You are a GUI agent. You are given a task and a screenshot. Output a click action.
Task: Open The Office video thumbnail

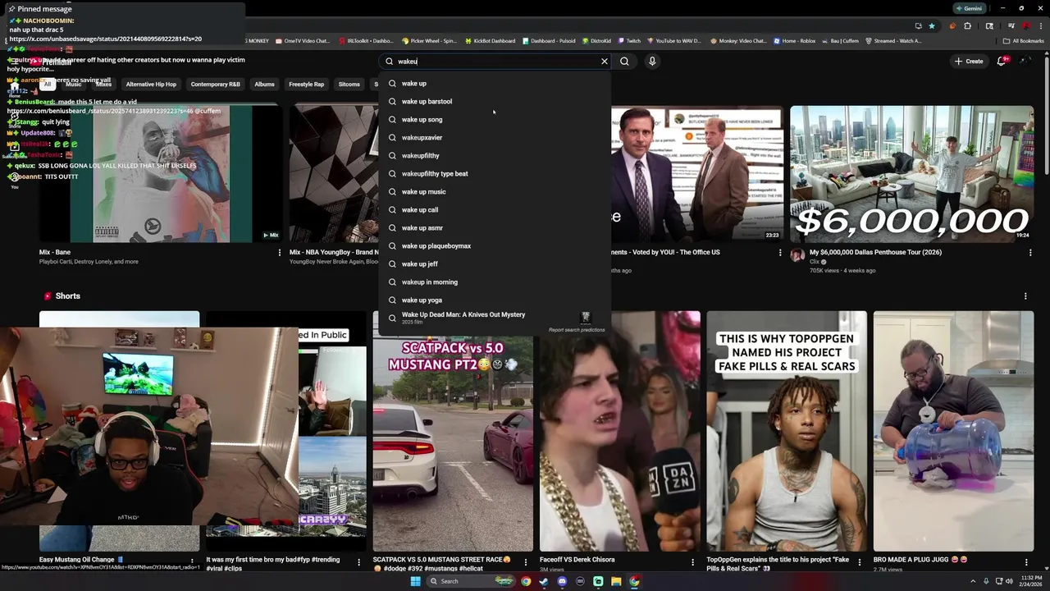pos(697,174)
